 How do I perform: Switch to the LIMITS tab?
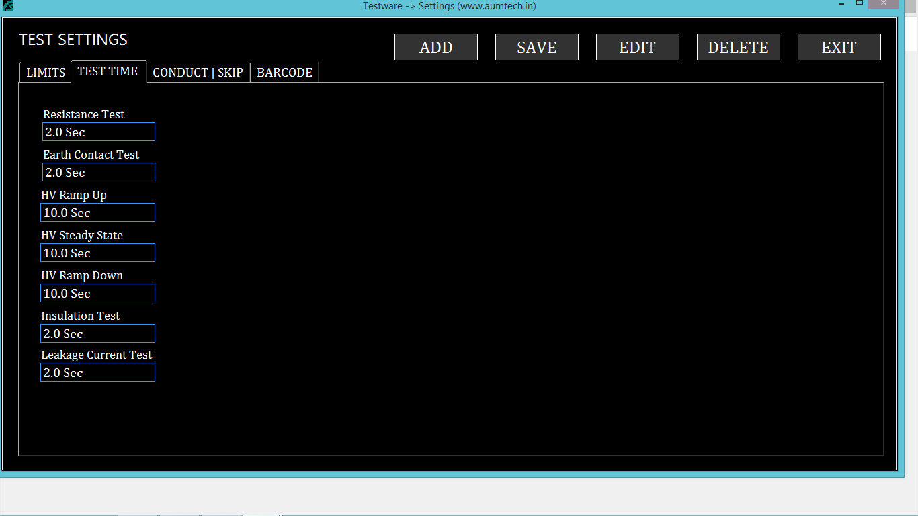click(x=46, y=73)
